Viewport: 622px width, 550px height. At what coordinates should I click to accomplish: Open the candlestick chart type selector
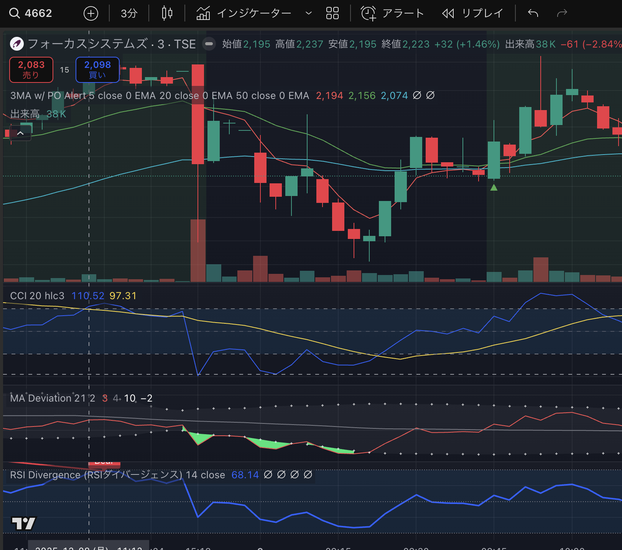coord(167,13)
